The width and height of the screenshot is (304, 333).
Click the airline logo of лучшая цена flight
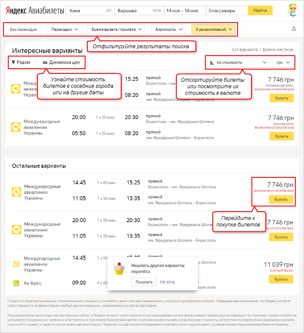pos(16,127)
